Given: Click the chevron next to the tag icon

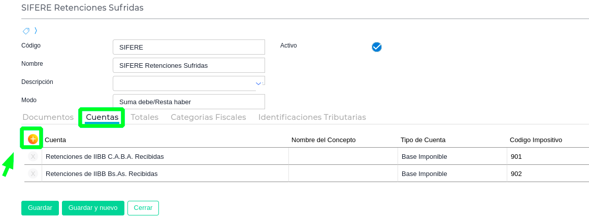Looking at the screenshot, I should (x=36, y=31).
